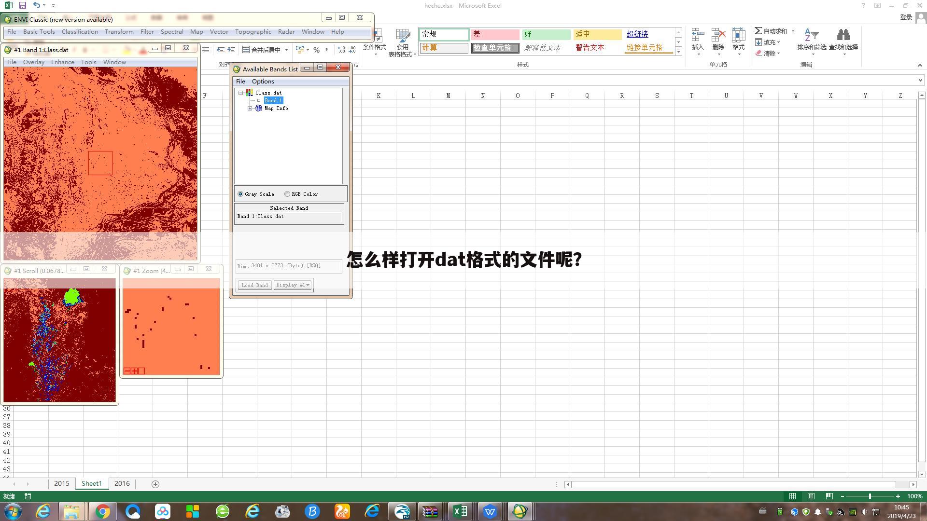Click the undo arrow in Excel title bar
The image size is (927, 521).
tap(37, 5)
